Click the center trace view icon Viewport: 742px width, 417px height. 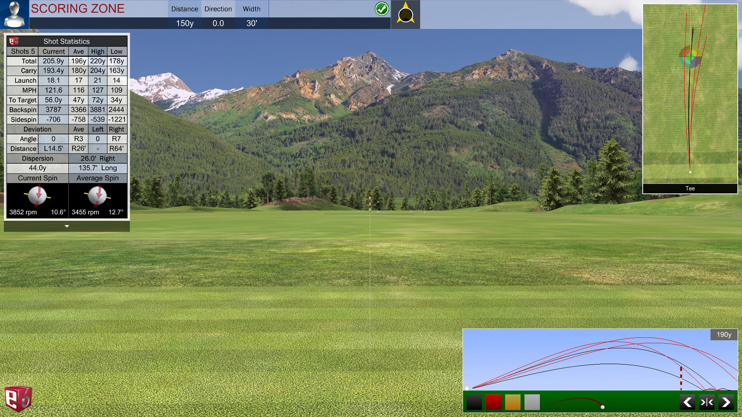point(707,402)
